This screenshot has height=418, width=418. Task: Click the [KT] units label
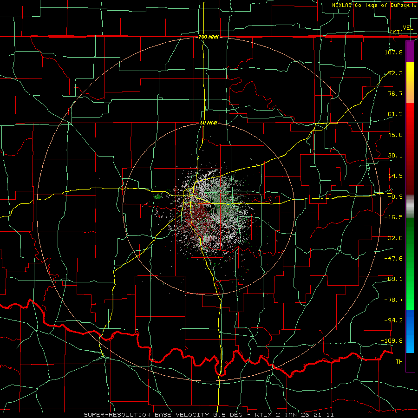pos(397,32)
